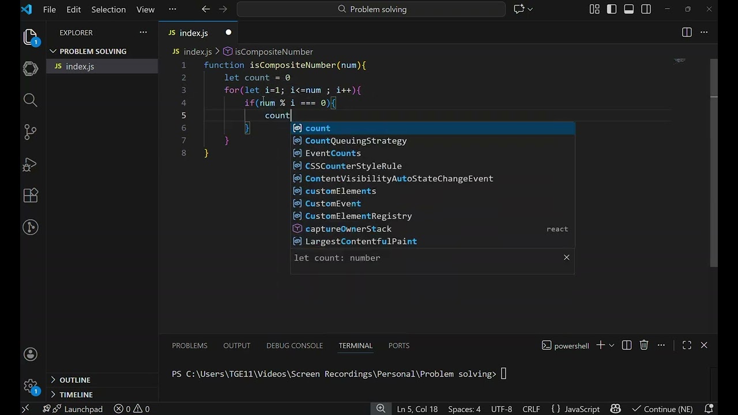Open the File menu
Screen dimensions: 738x415
tap(50, 9)
